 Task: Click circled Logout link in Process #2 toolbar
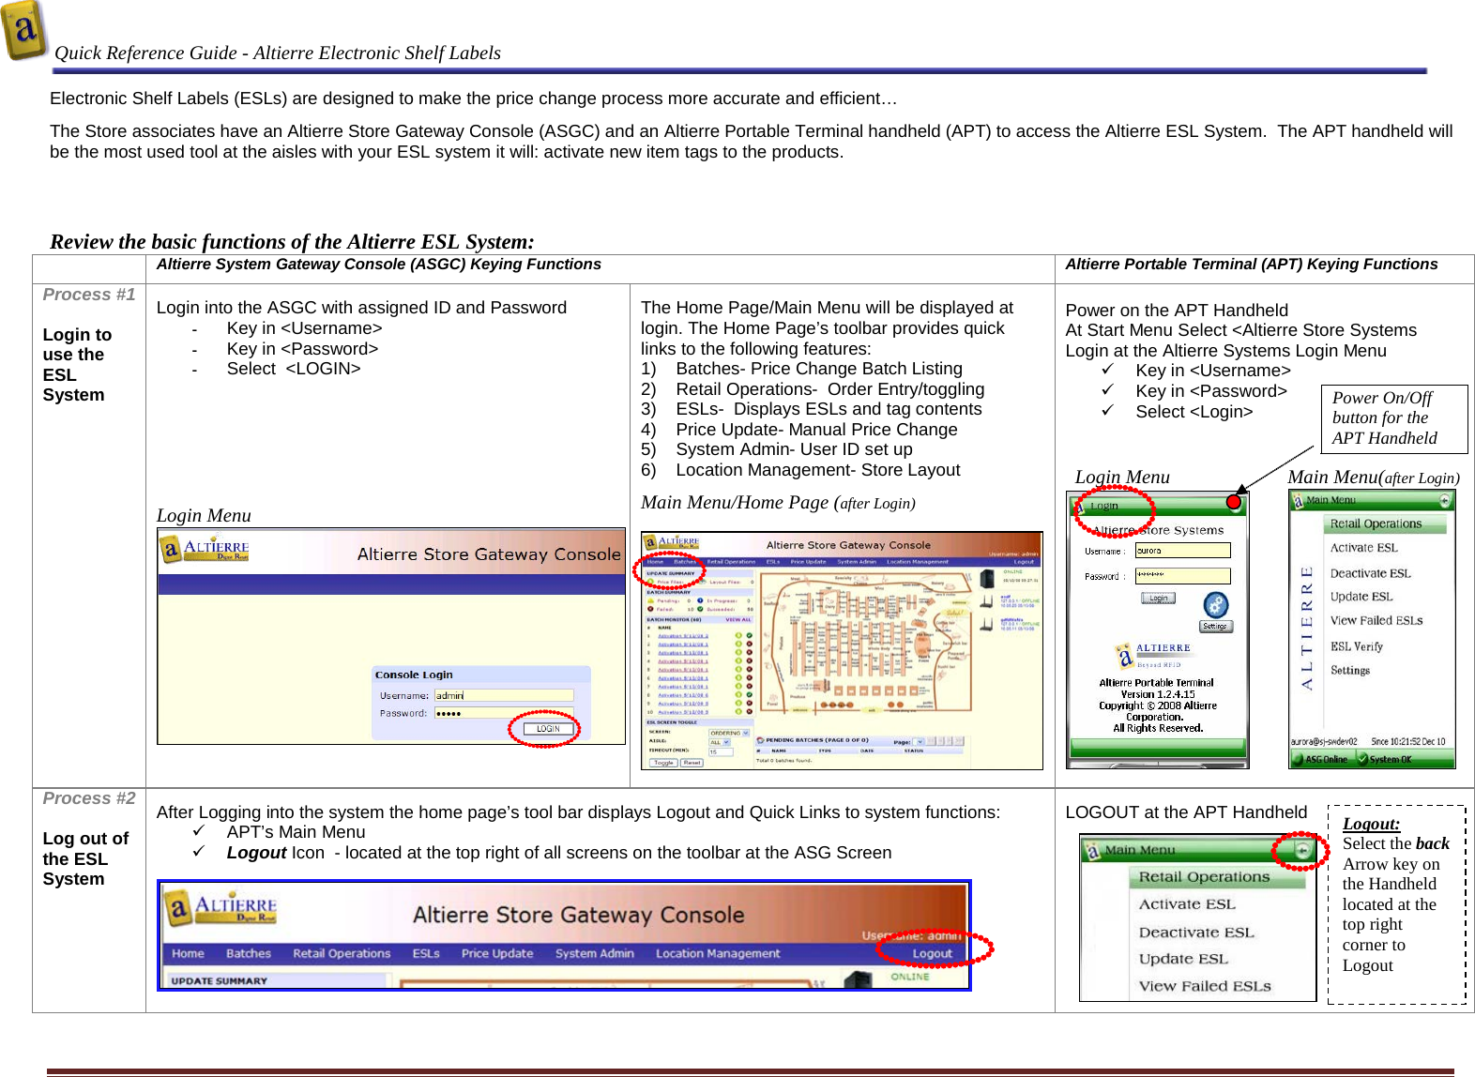point(933,953)
